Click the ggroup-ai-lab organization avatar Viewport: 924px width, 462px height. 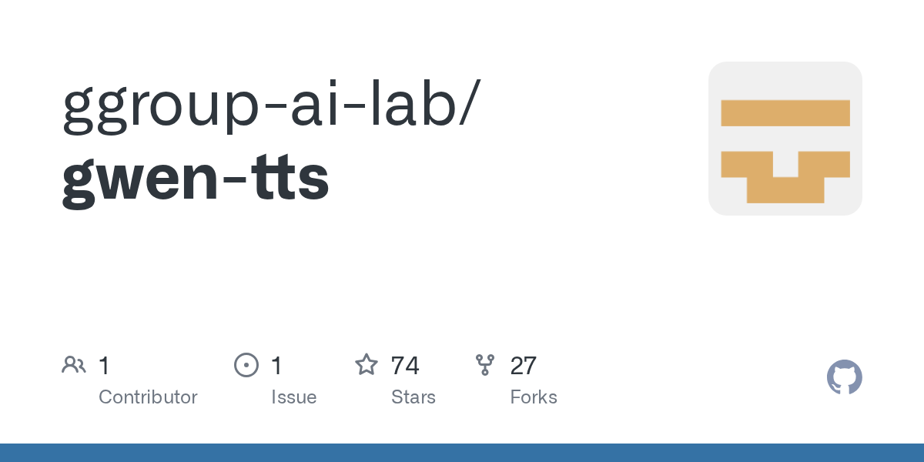785,139
